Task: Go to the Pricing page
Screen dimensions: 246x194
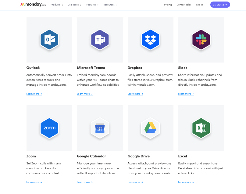Action: click(168, 5)
